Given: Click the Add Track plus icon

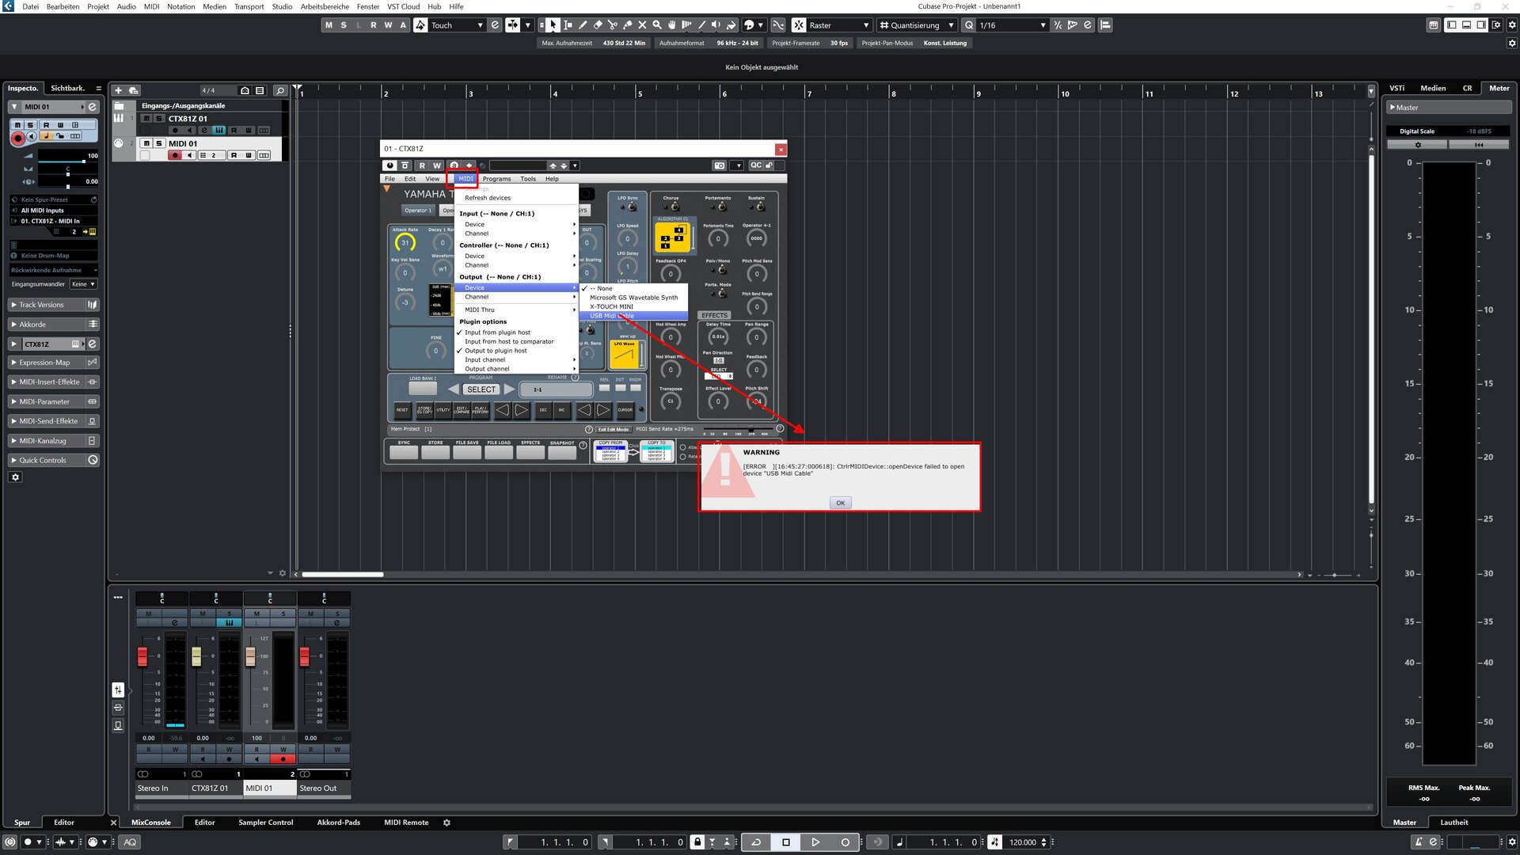Looking at the screenshot, I should point(118,90).
